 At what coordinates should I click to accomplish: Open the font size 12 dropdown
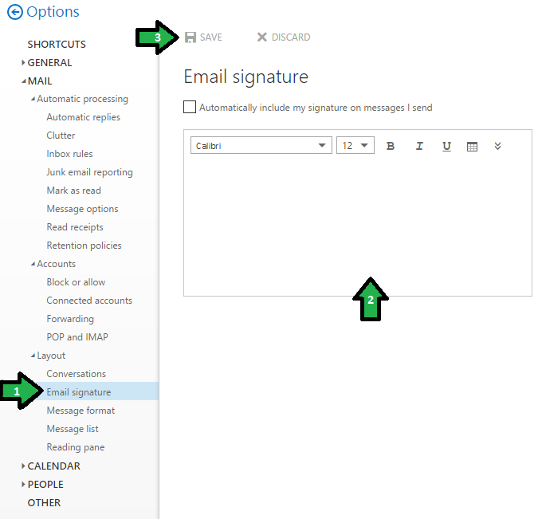click(355, 146)
